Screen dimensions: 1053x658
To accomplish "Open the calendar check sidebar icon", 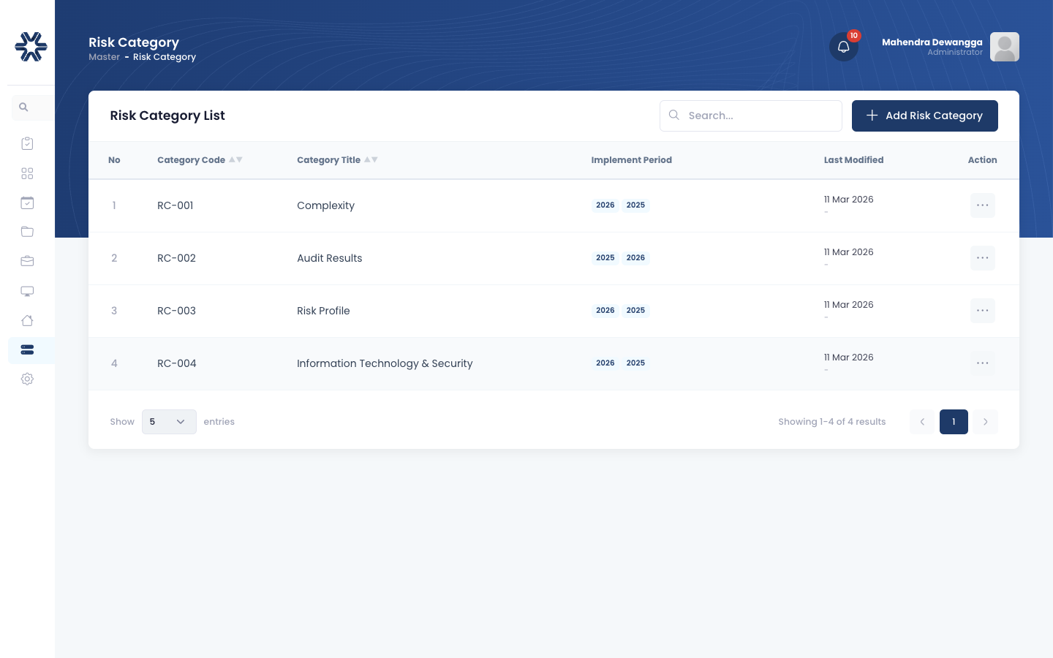I will coord(27,203).
